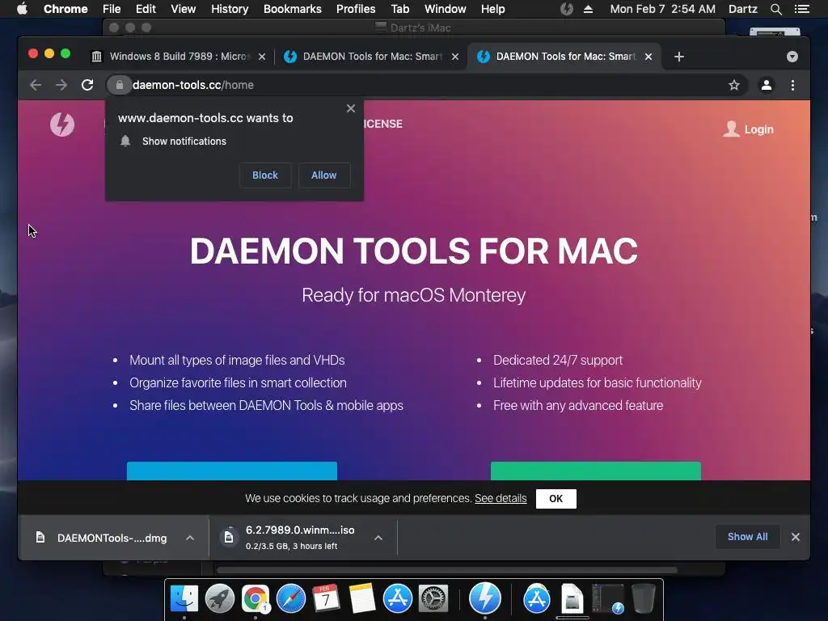Open the Apple menu
The height and width of the screenshot is (621, 828).
[x=22, y=9]
